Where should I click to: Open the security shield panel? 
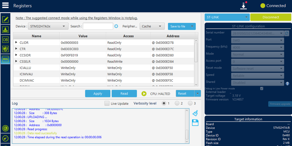(x=5, y=49)
